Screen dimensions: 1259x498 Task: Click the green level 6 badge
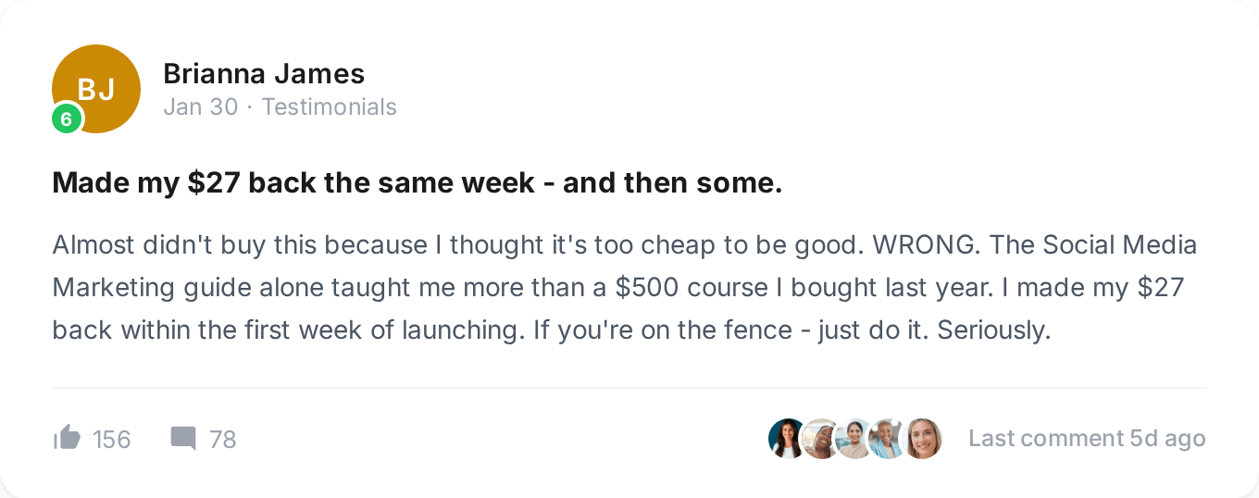point(67,118)
